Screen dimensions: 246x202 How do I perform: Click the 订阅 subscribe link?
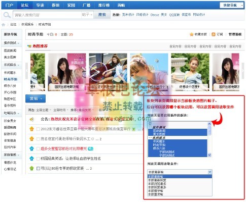tap(220, 34)
